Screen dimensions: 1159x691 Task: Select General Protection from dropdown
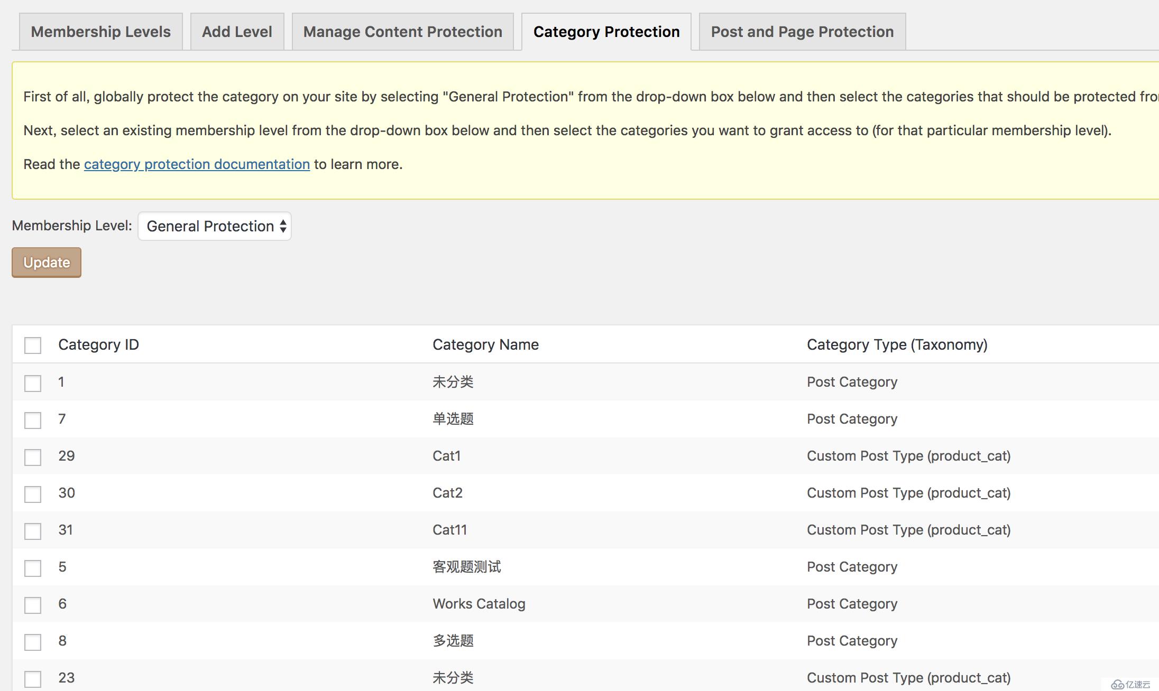pos(215,226)
